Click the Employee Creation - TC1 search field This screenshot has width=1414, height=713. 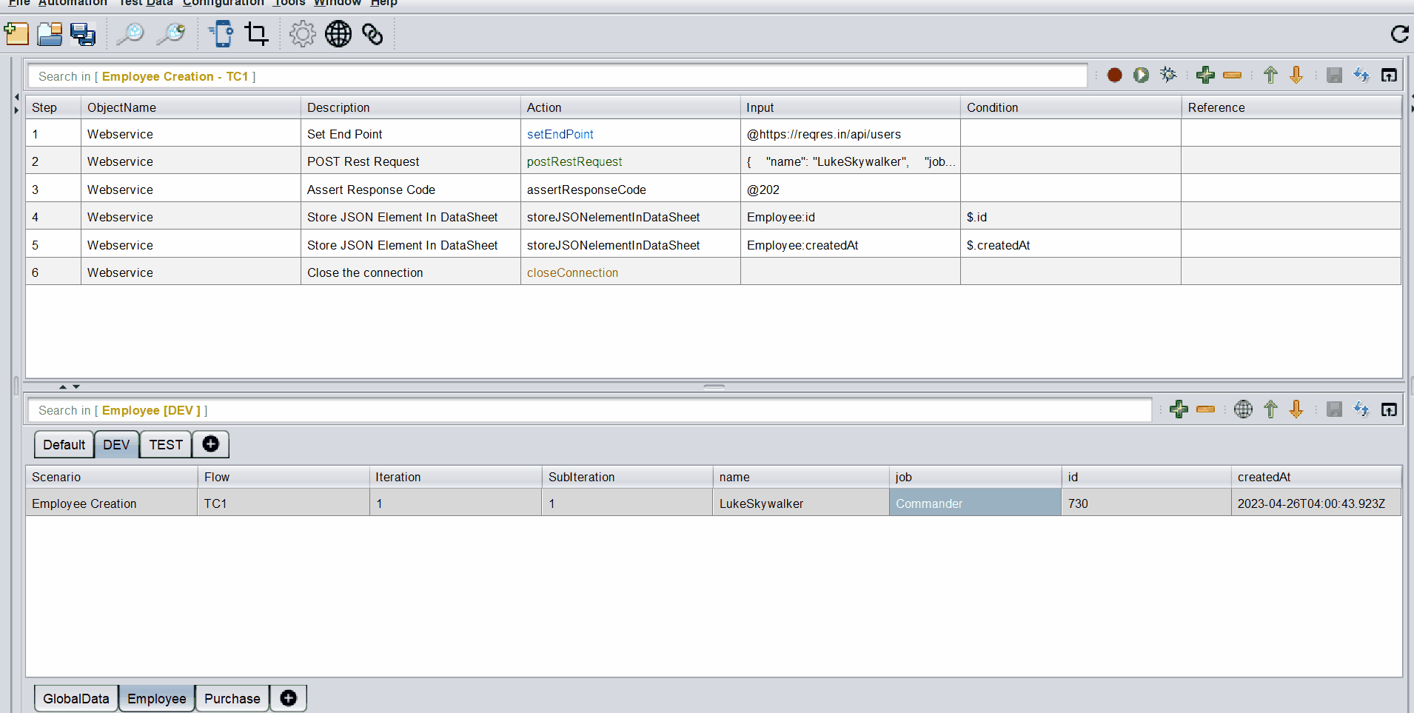(557, 76)
